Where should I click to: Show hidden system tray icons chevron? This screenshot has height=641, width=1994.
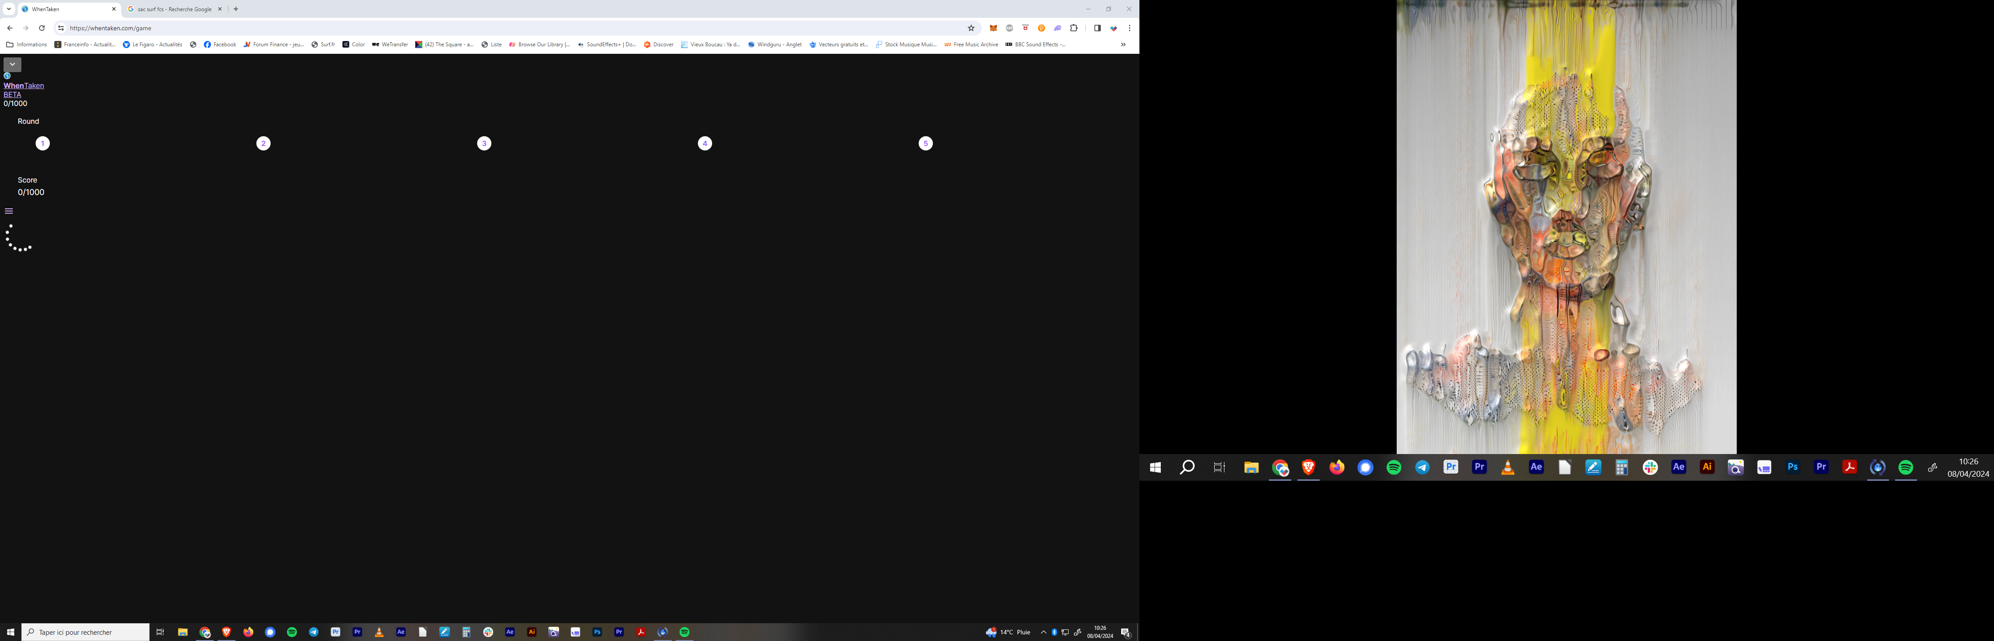(x=1043, y=633)
